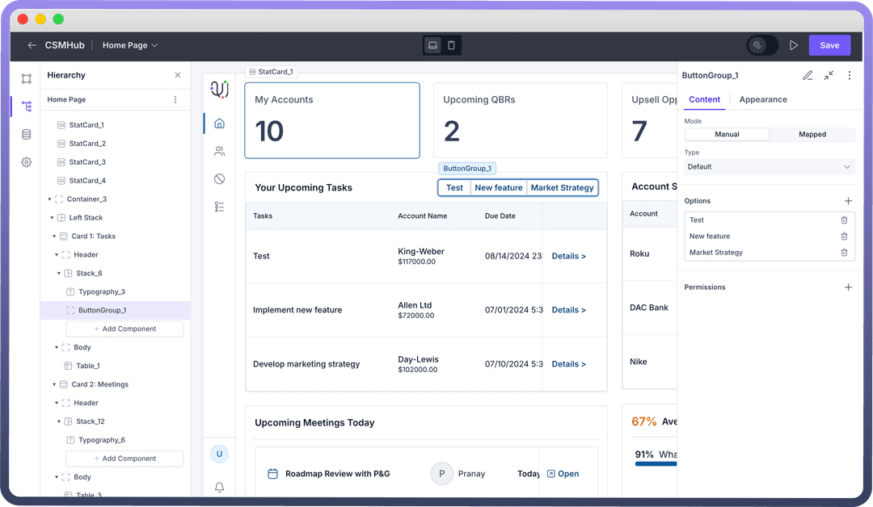
Task: Open the Type dropdown showing Default
Action: [769, 167]
